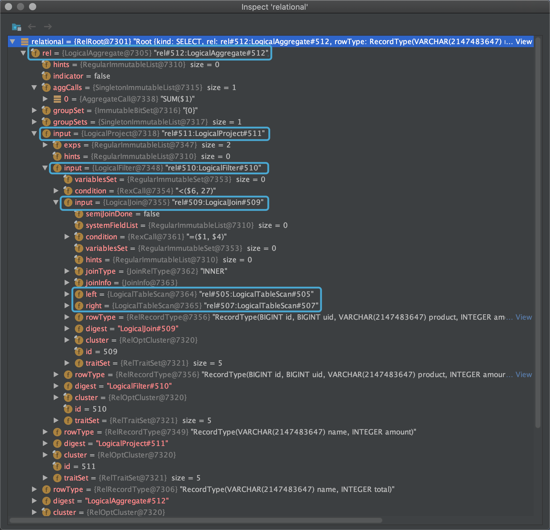Expand the groupSet node

[34, 110]
